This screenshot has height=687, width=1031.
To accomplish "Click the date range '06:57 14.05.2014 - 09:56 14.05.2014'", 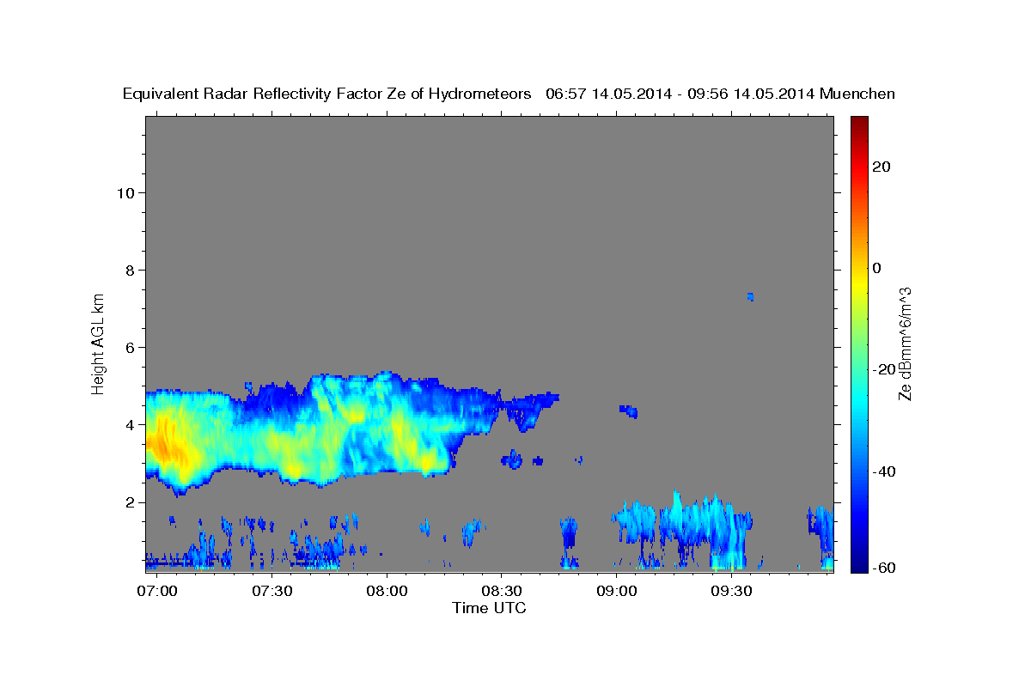I will pyautogui.click(x=680, y=94).
